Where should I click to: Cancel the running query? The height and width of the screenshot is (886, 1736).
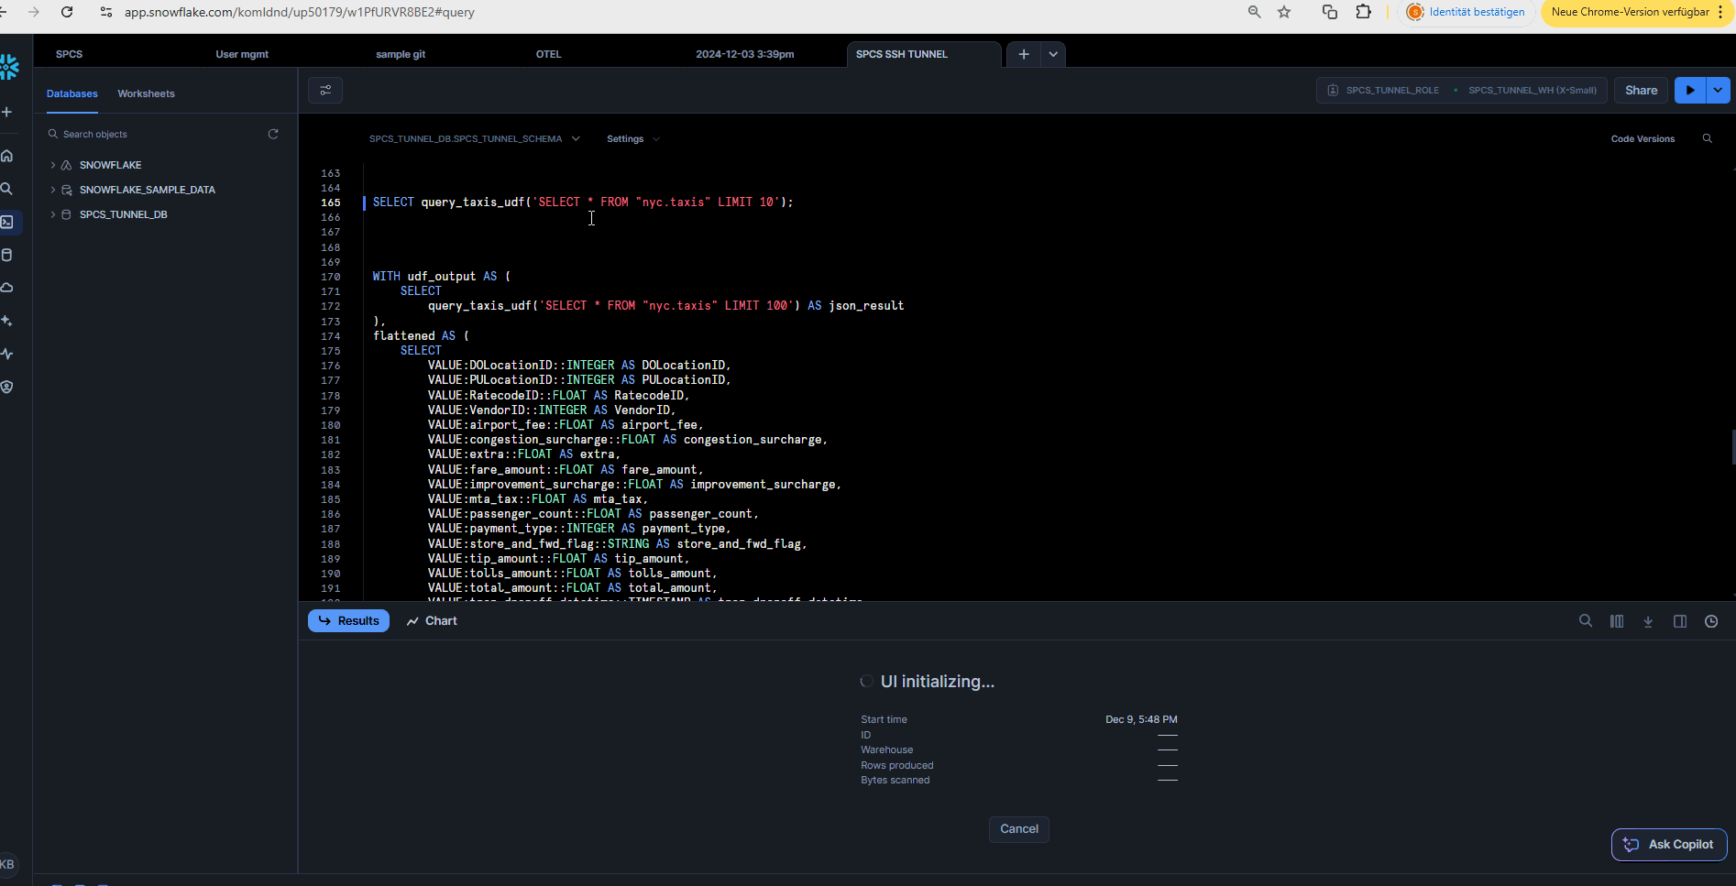tap(1018, 828)
